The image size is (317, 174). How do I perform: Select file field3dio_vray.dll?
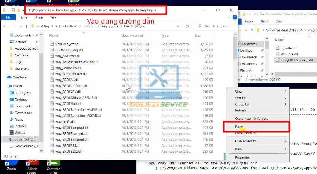68,44
